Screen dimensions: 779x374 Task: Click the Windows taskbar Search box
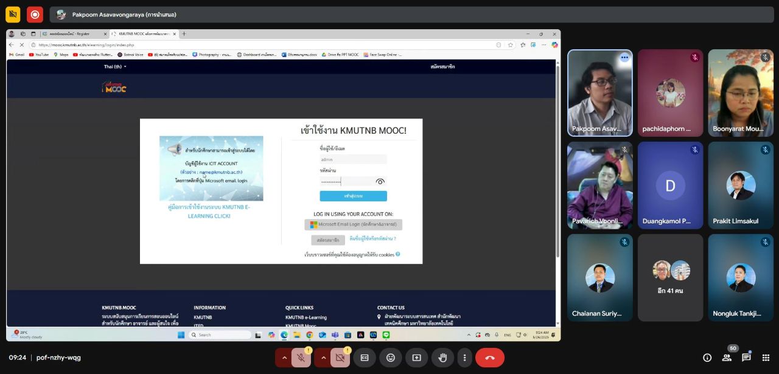[220, 334]
